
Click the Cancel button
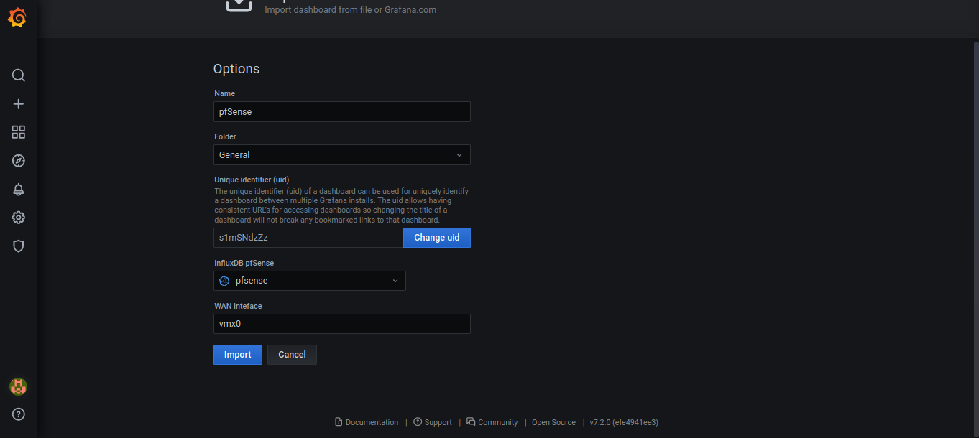[292, 355]
